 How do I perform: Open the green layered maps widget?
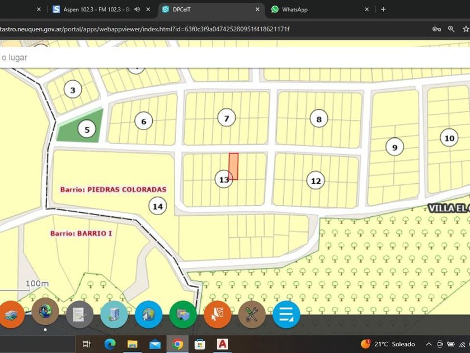pos(183,315)
